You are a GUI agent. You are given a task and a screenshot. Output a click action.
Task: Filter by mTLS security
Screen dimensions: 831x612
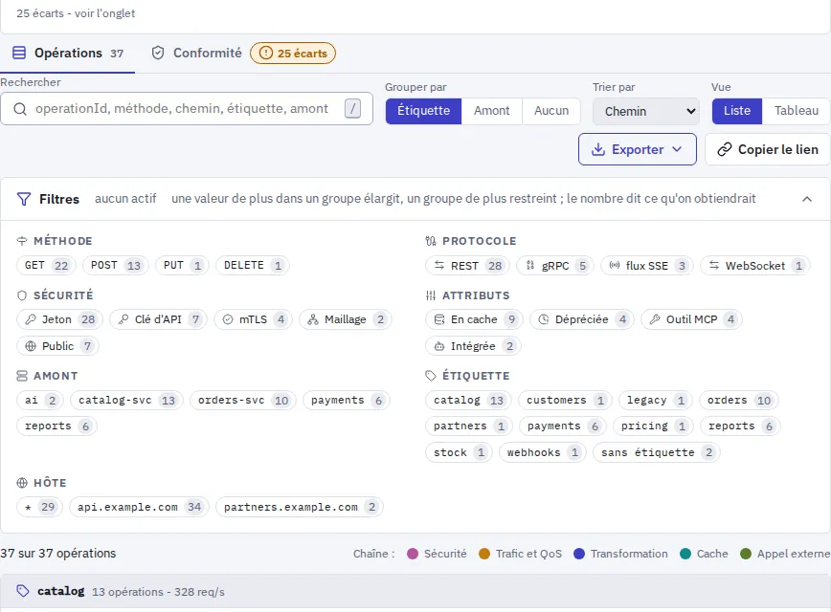coord(254,319)
